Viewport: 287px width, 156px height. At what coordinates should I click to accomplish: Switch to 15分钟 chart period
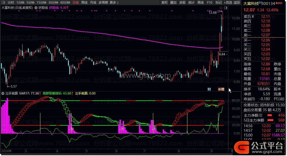(41, 3)
